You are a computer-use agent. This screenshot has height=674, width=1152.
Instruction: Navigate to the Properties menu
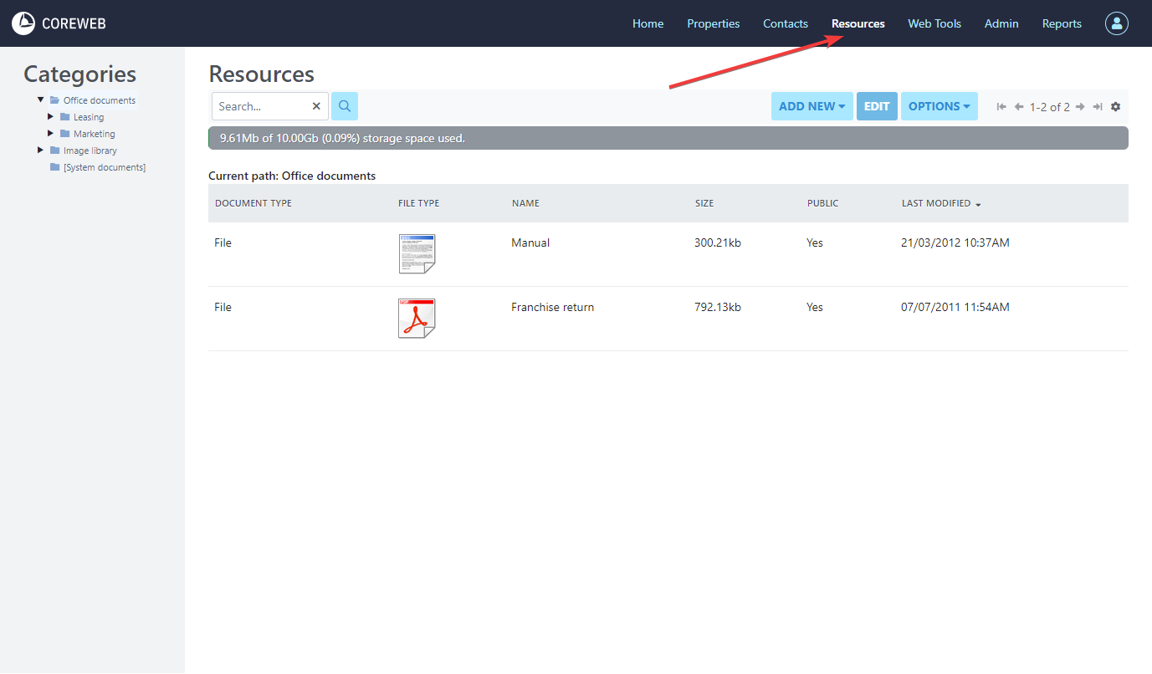713,23
